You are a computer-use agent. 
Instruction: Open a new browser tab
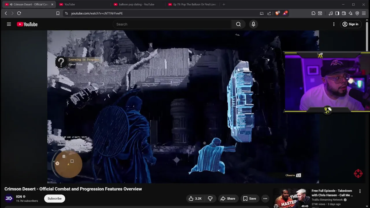tap(224, 4)
